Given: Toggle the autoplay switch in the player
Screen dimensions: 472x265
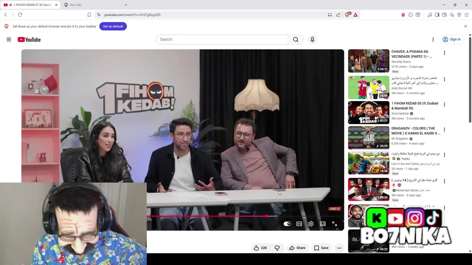Looking at the screenshot, I should point(287,224).
